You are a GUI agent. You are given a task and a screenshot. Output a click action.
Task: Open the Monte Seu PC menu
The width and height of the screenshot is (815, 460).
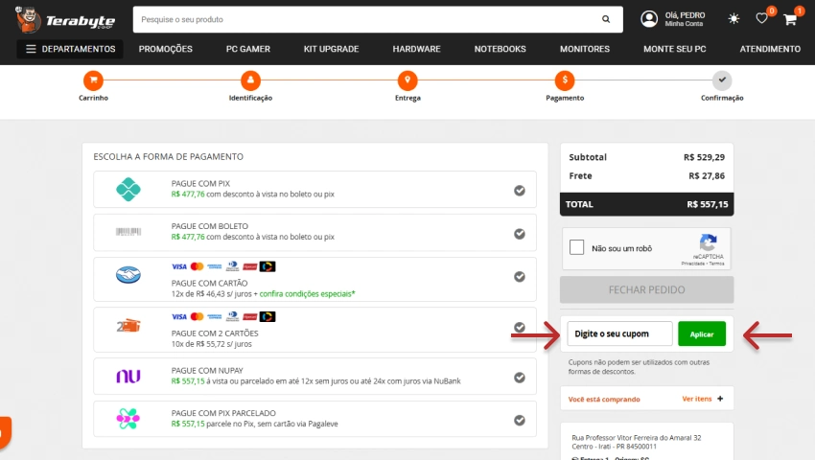pos(675,49)
